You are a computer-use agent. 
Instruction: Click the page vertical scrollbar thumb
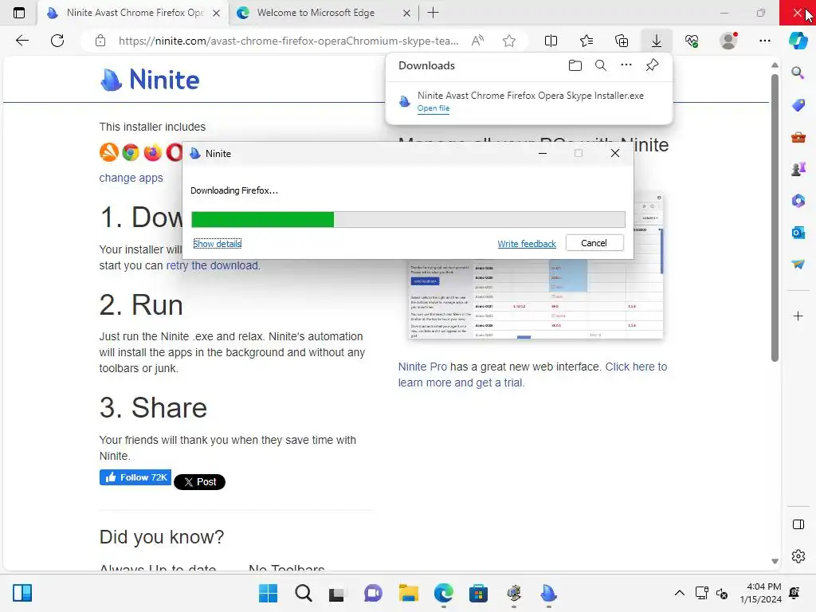pyautogui.click(x=775, y=218)
